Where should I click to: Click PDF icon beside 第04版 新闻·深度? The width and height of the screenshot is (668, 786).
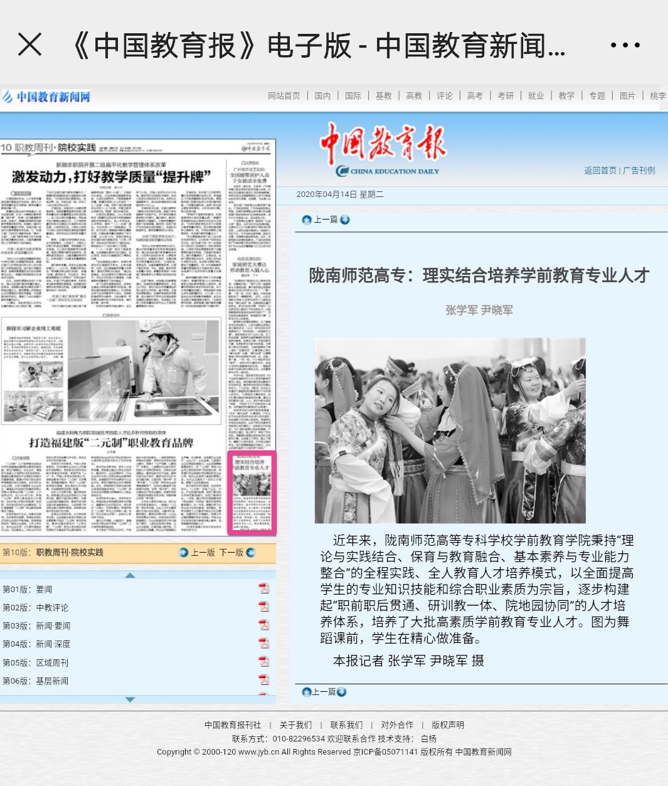[x=264, y=643]
